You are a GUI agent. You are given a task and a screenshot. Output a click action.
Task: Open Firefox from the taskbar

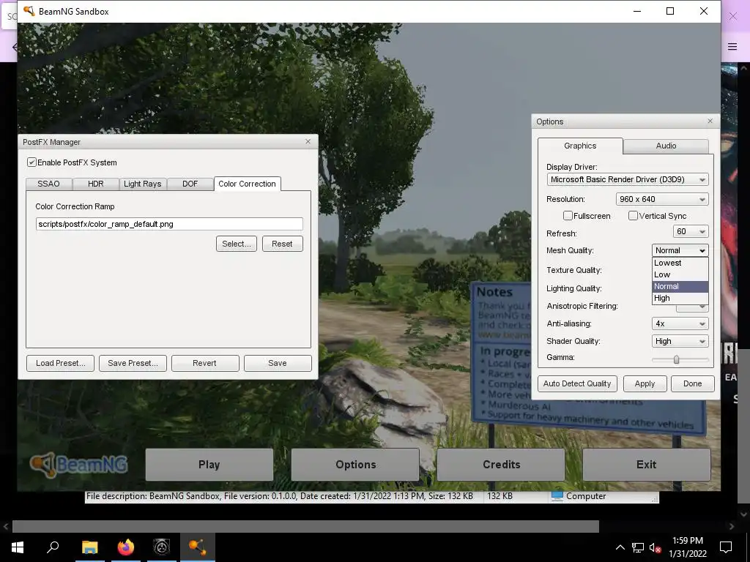[126, 547]
